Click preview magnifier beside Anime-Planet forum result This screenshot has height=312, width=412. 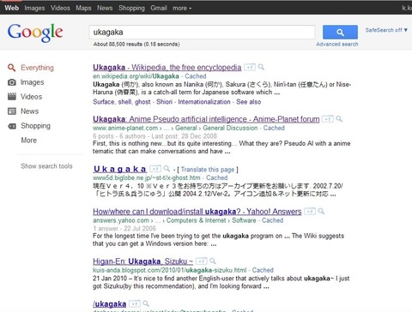point(339,119)
